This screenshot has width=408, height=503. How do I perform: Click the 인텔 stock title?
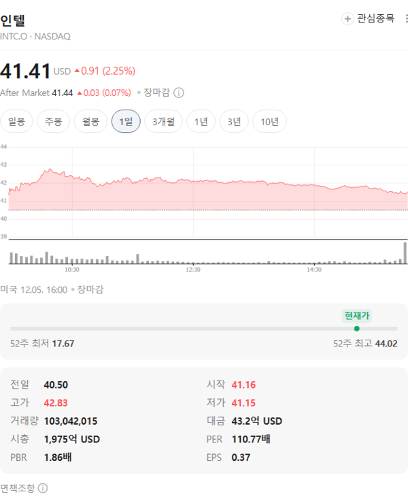(x=12, y=20)
